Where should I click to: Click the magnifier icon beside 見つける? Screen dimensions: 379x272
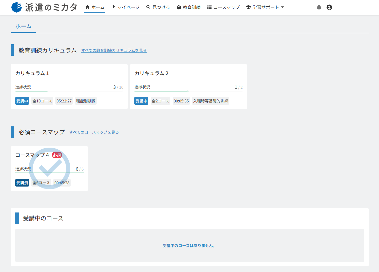tap(148, 7)
